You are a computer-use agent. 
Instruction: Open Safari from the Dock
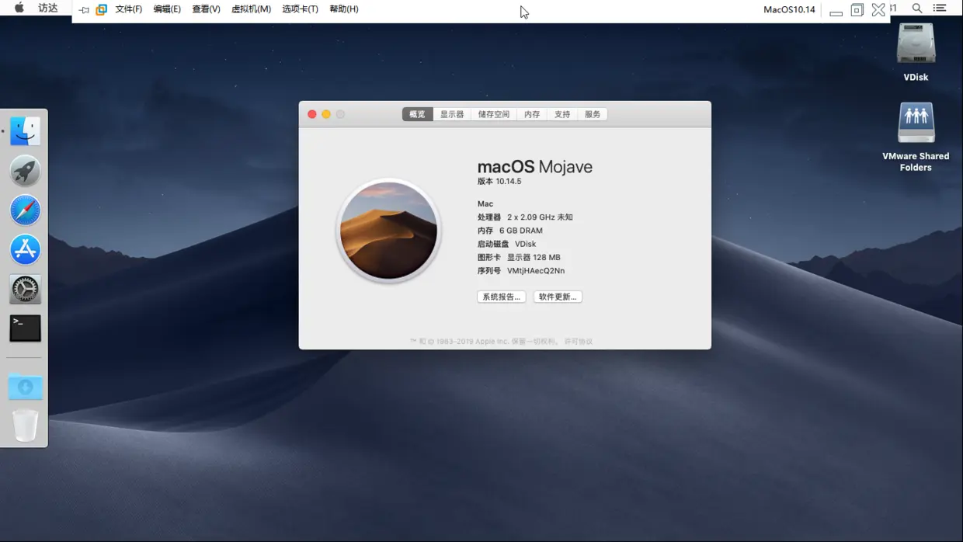point(25,210)
